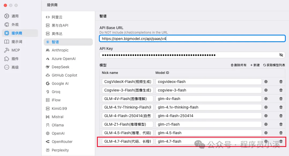Edit glm-4.5-flash Model ID field
This screenshot has height=156, width=289.
coord(209,133)
